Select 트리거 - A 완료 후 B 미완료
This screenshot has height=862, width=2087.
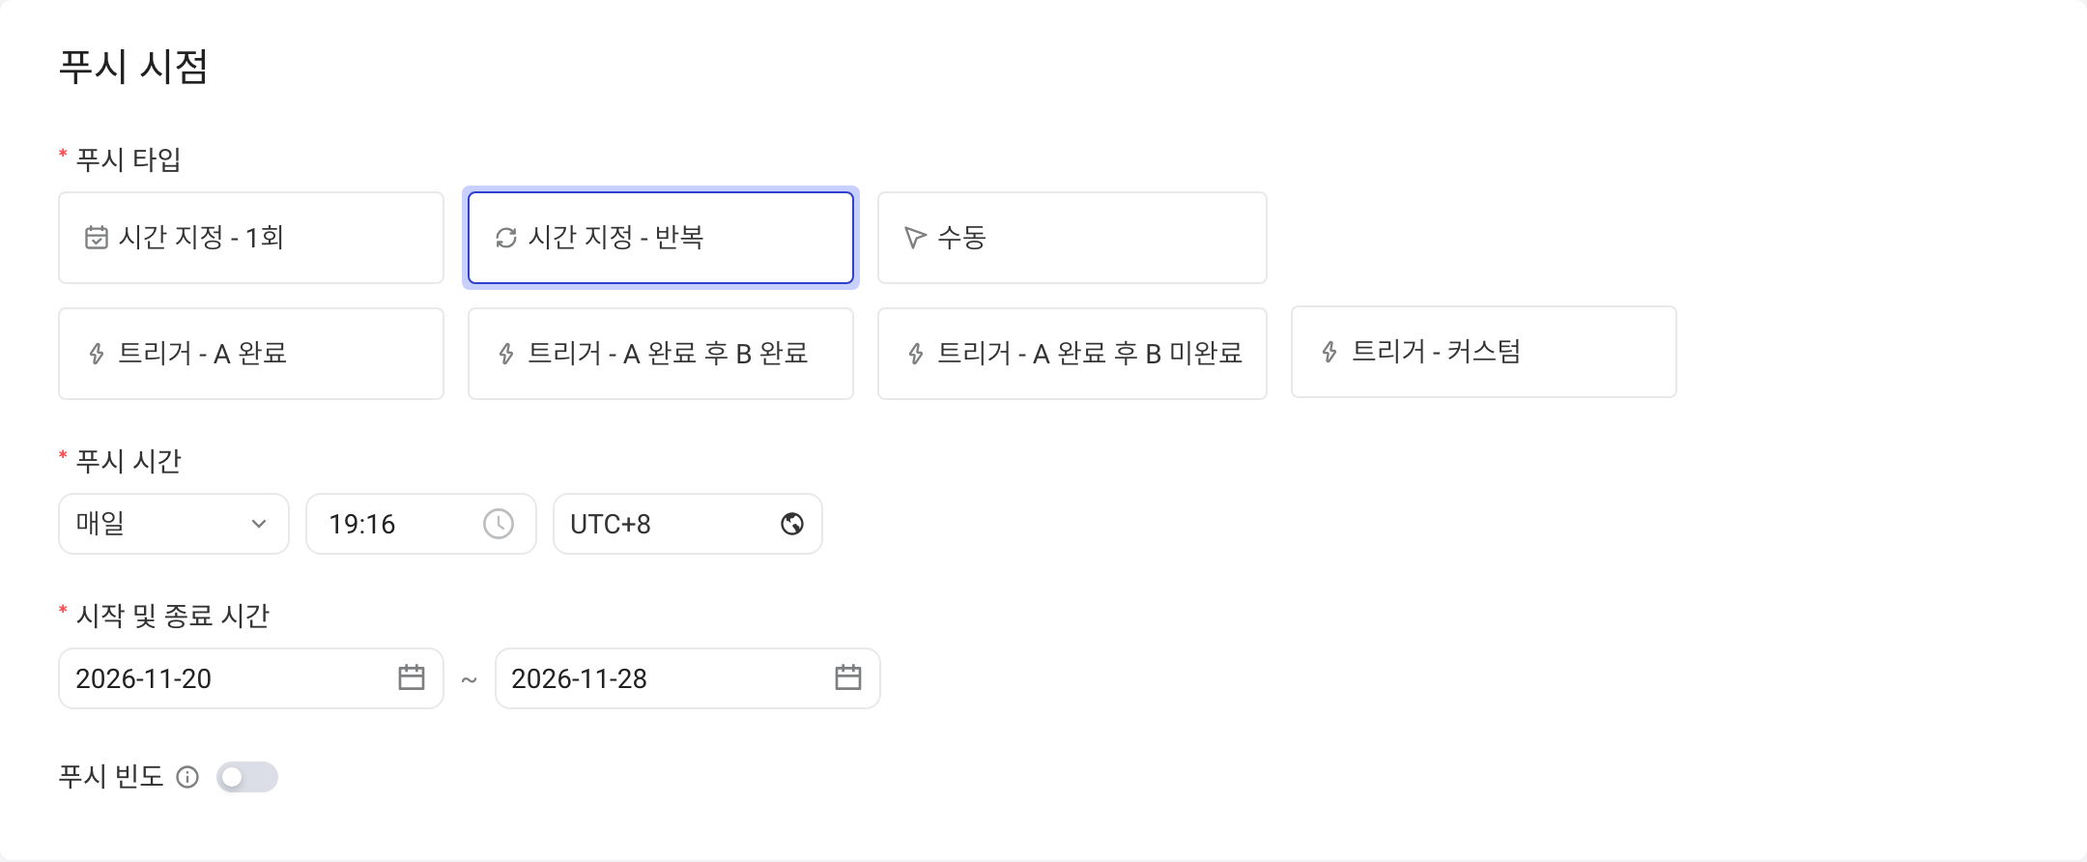[x=1072, y=354]
